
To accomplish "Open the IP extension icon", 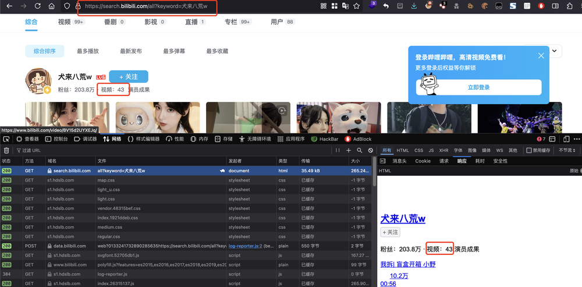I will (527, 6).
